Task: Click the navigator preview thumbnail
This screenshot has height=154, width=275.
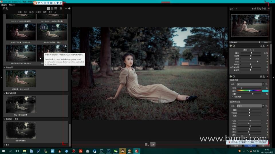Action: pos(250,25)
